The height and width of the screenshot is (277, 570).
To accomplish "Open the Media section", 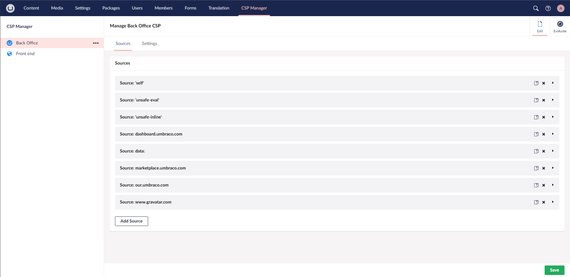I will pos(57,8).
